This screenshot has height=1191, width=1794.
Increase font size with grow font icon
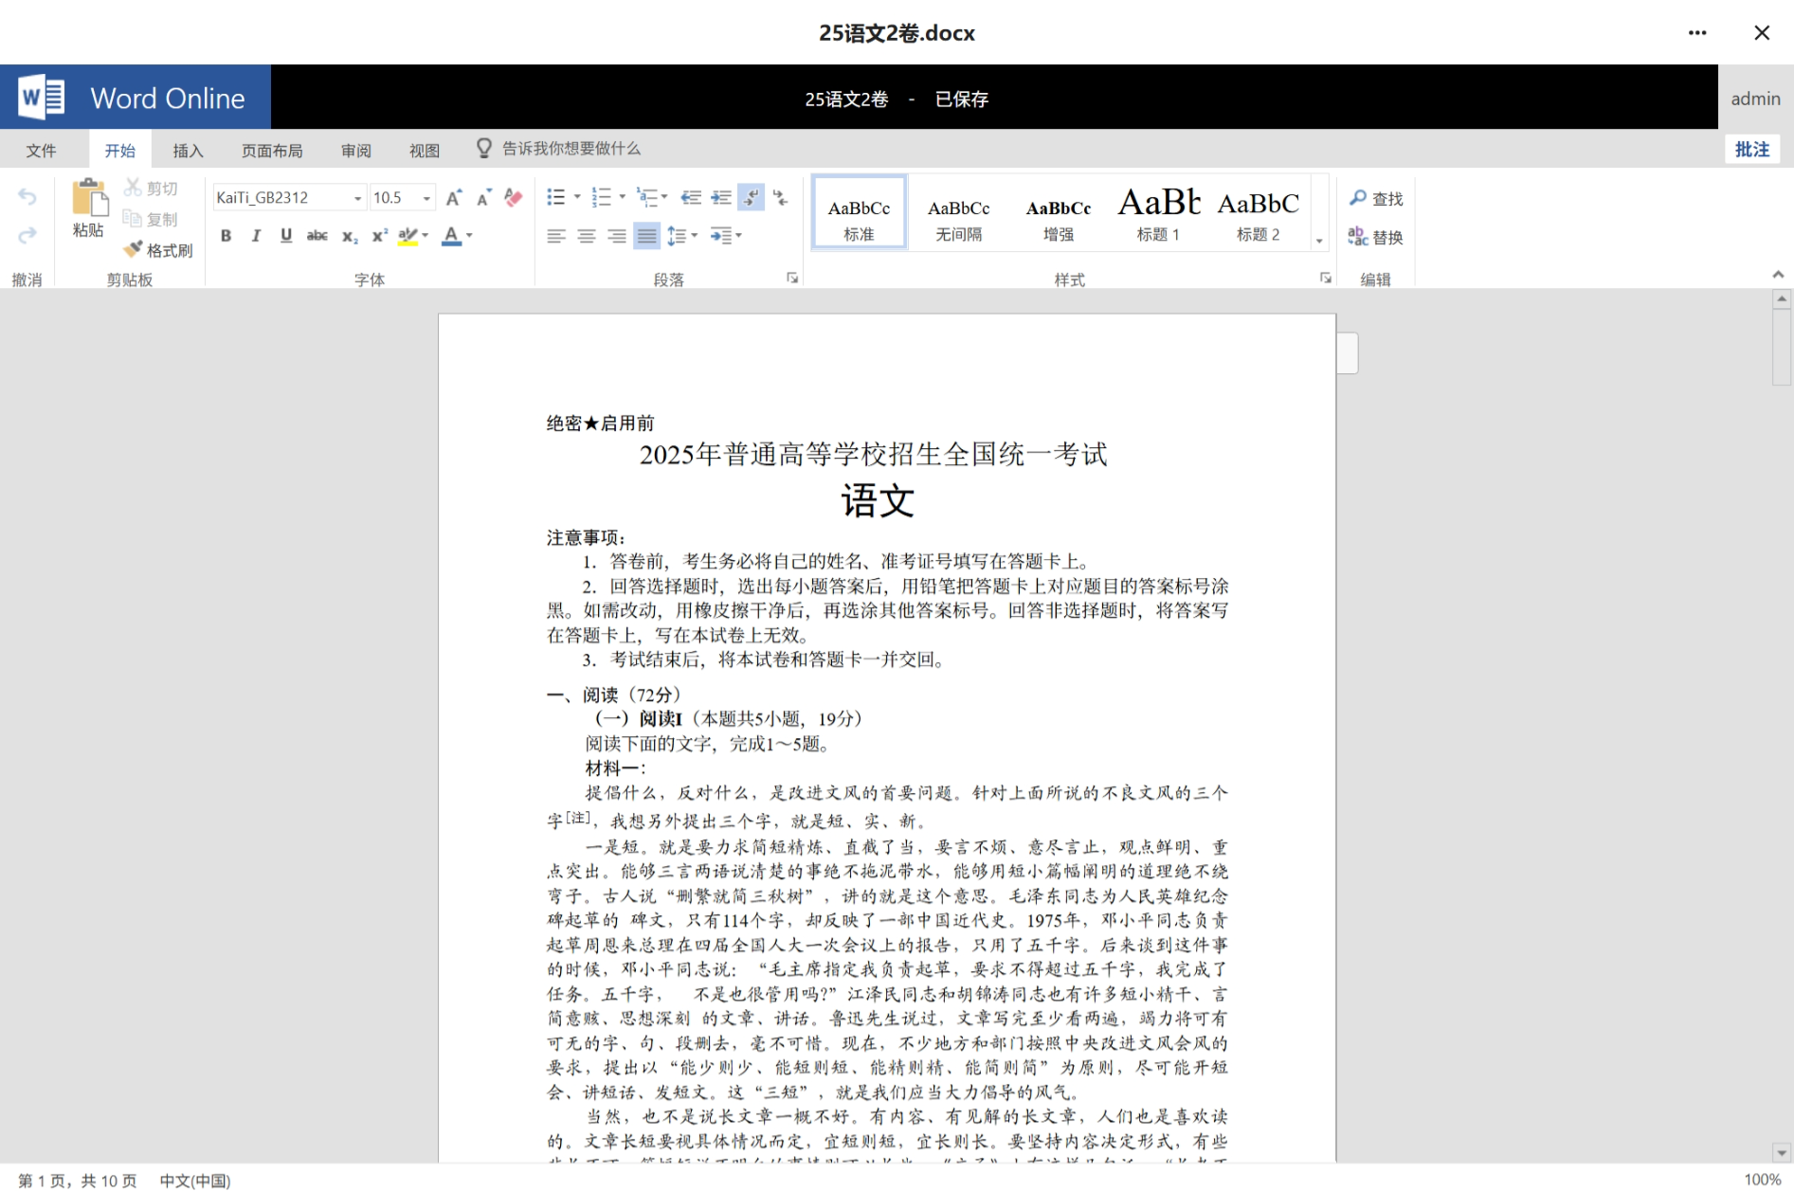(453, 197)
